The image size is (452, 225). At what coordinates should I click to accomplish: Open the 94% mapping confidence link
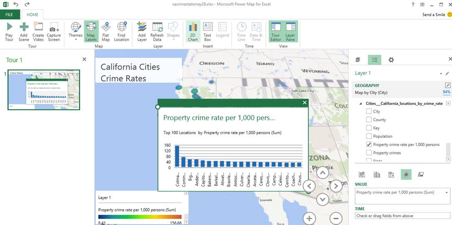pos(447,92)
